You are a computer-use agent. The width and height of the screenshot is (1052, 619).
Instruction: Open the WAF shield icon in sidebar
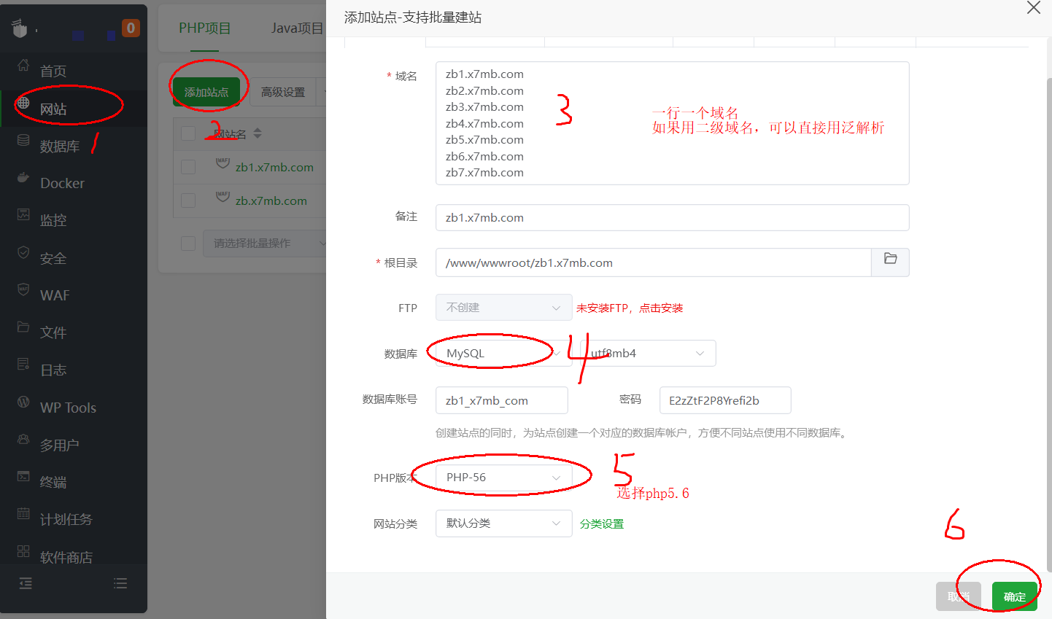[23, 289]
